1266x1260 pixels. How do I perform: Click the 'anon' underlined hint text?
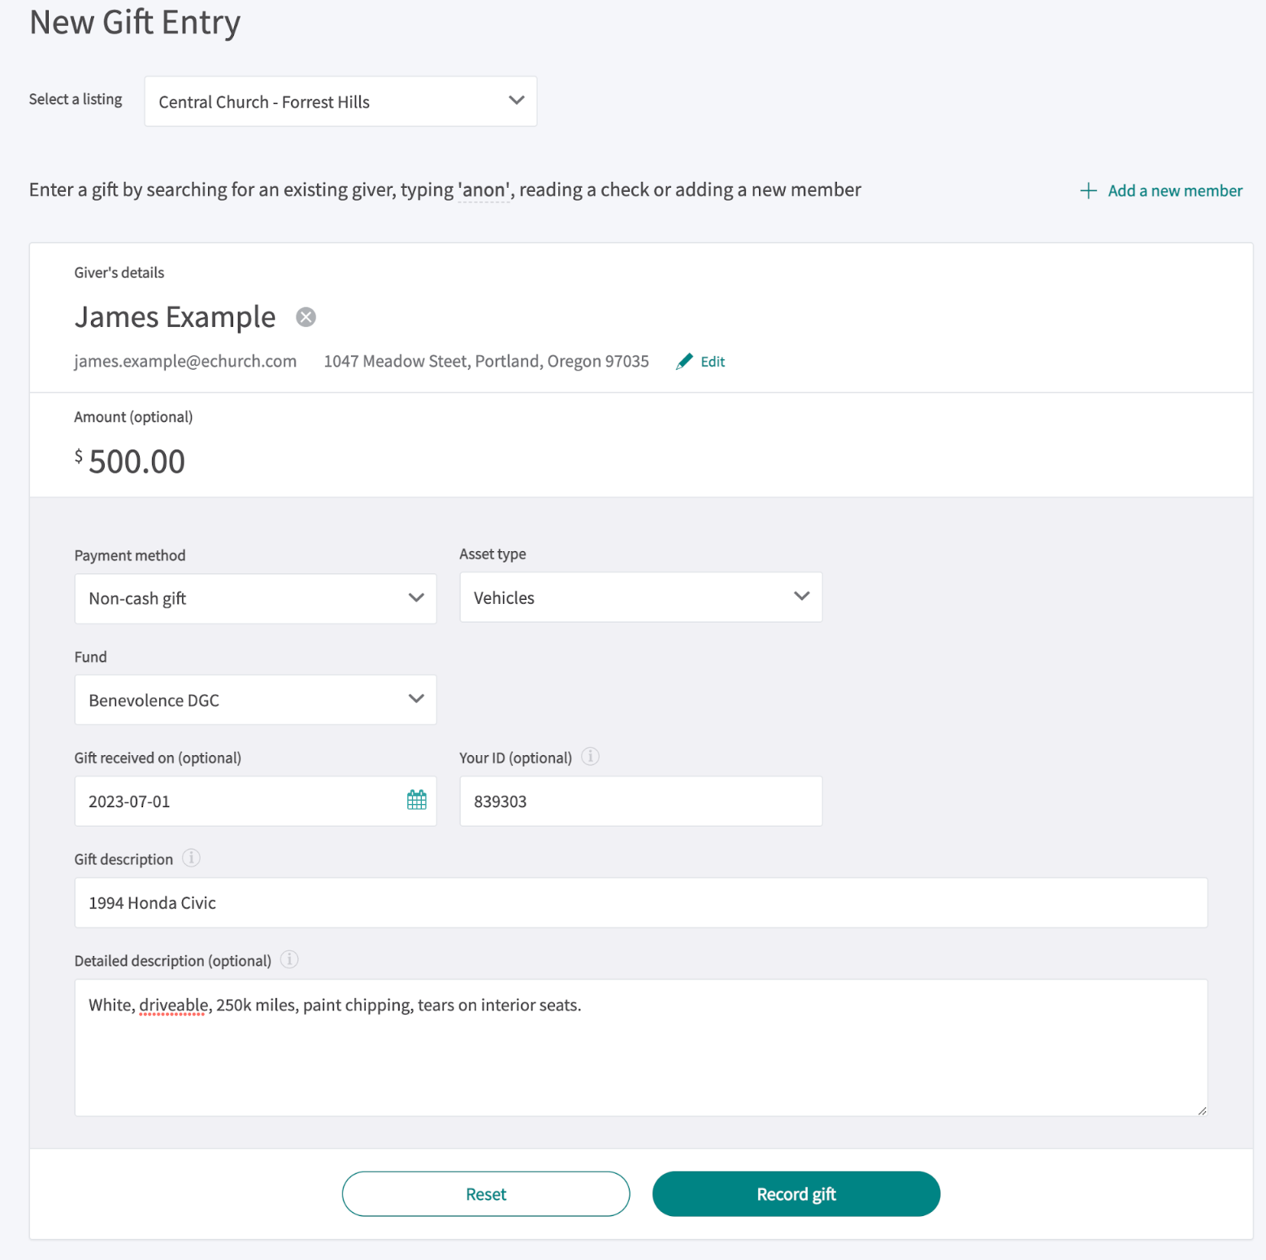tap(483, 189)
